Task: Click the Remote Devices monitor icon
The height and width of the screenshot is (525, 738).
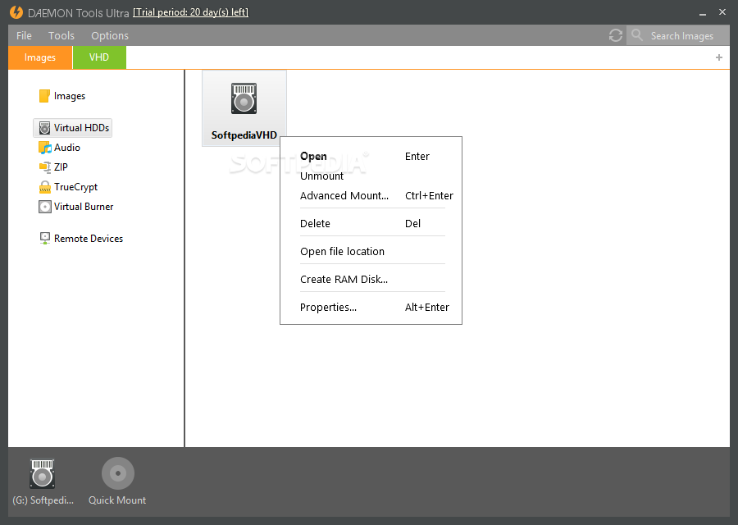Action: click(x=45, y=238)
